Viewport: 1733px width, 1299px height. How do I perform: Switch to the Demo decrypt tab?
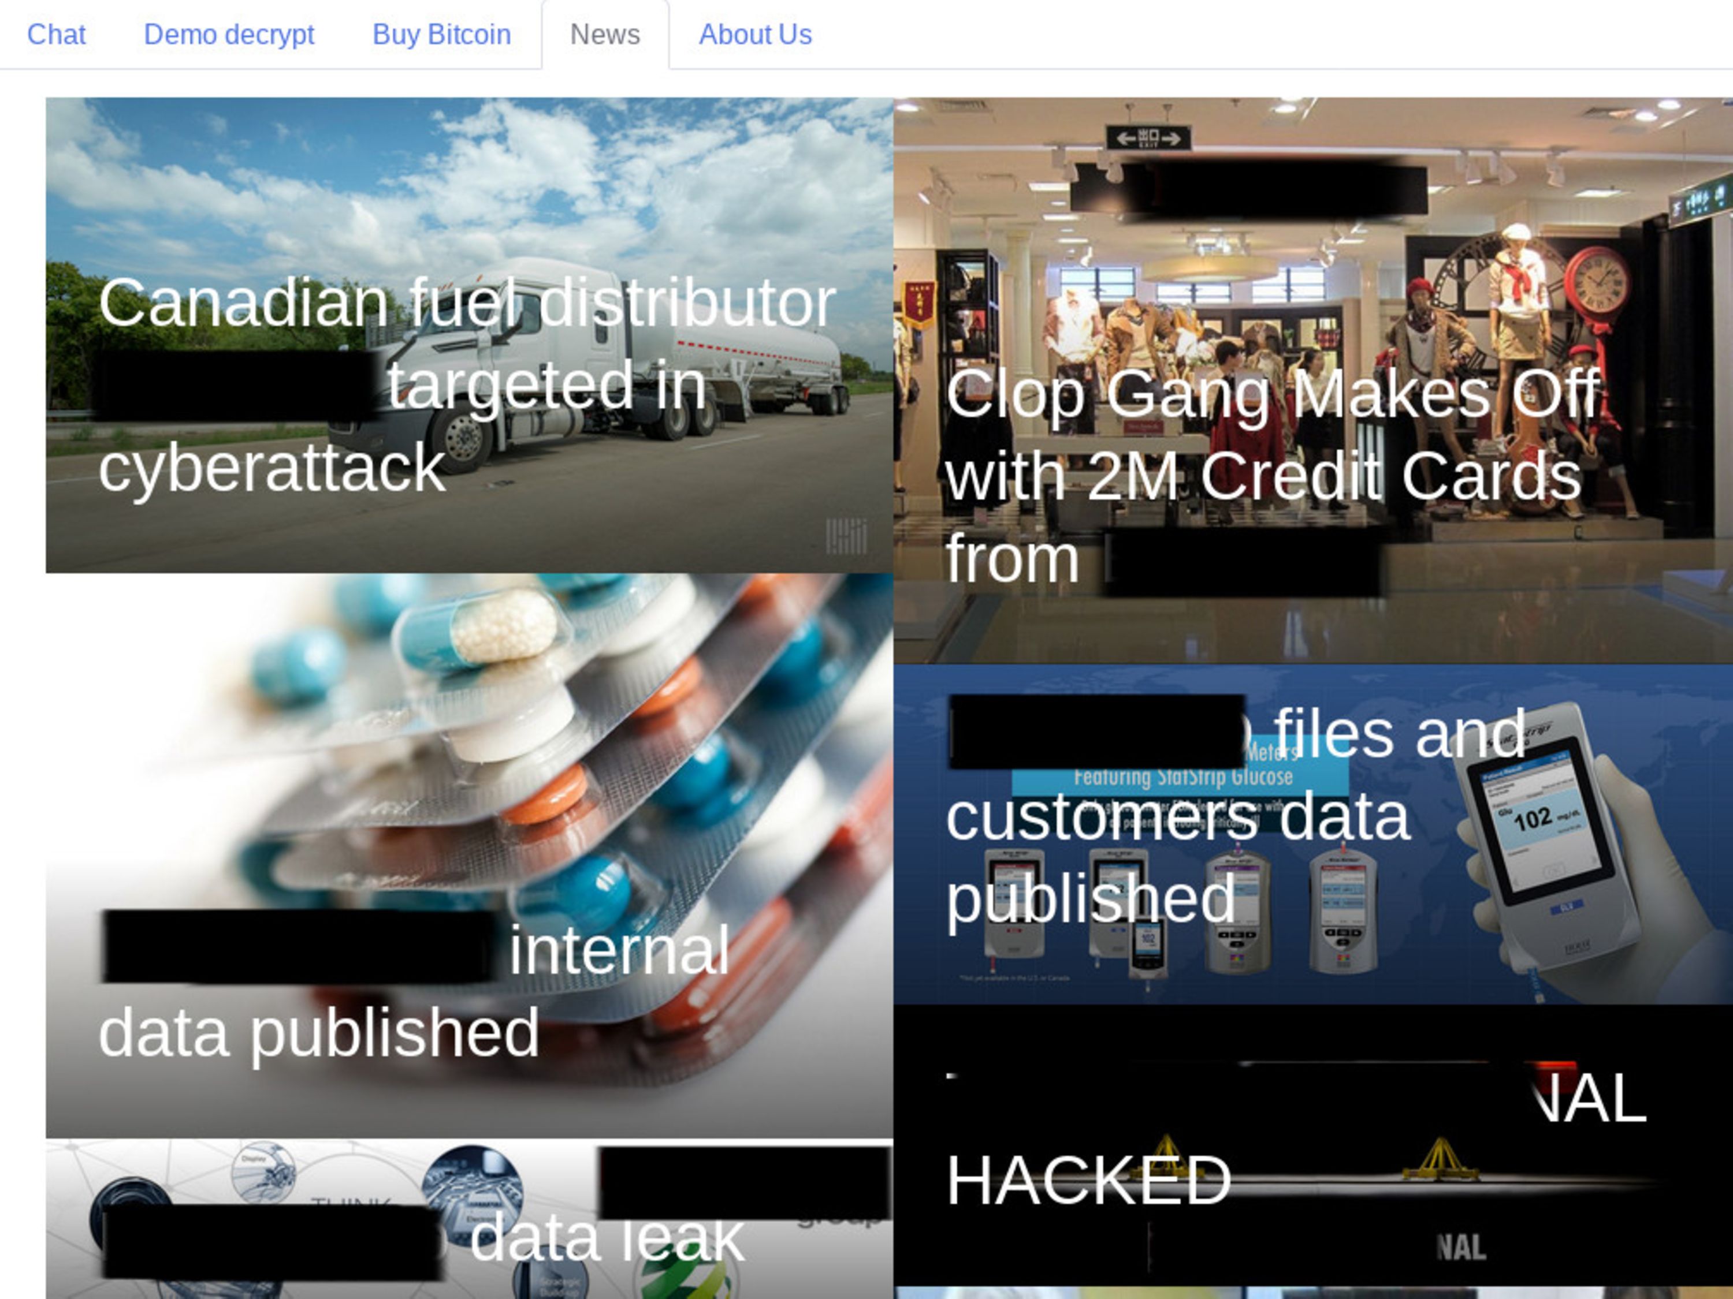(229, 35)
